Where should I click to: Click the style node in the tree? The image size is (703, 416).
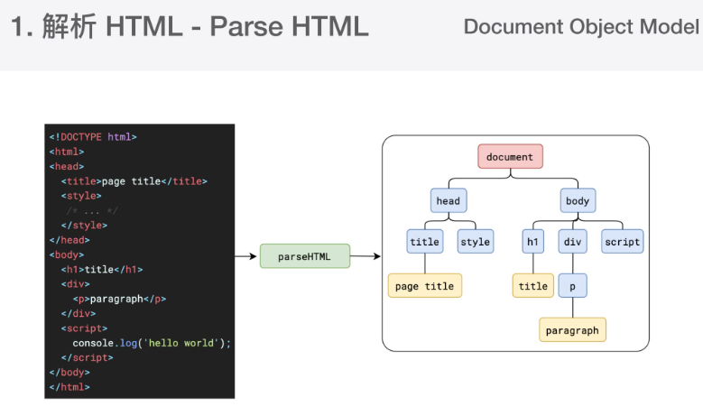[x=475, y=242]
